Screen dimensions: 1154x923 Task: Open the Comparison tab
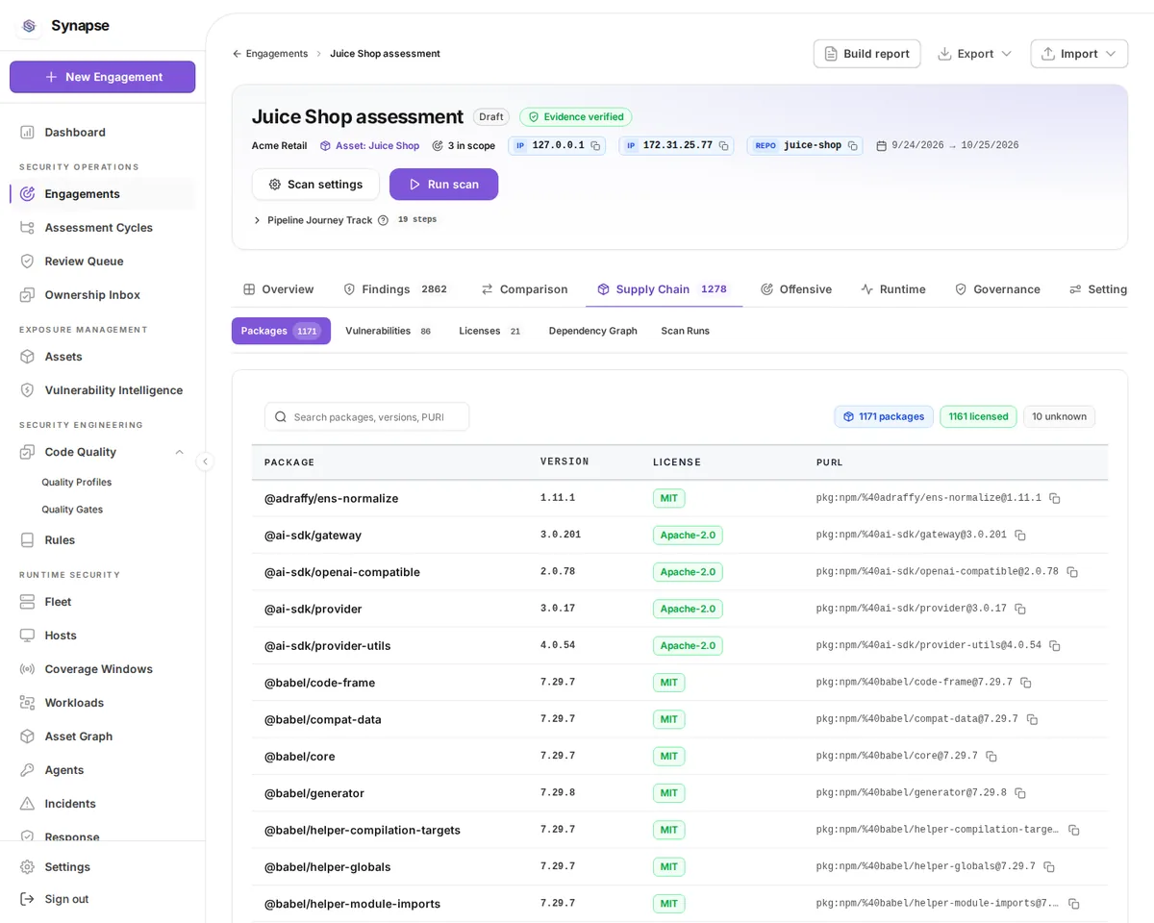(x=524, y=289)
